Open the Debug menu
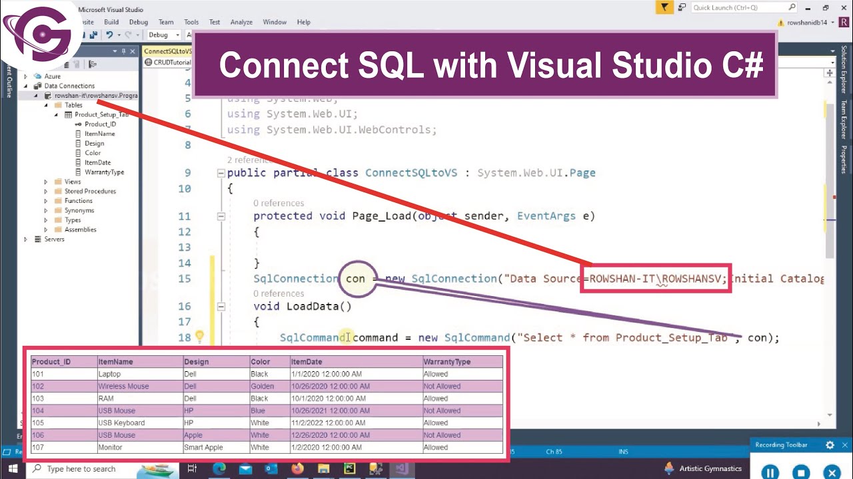This screenshot has height=479, width=853. [x=139, y=22]
